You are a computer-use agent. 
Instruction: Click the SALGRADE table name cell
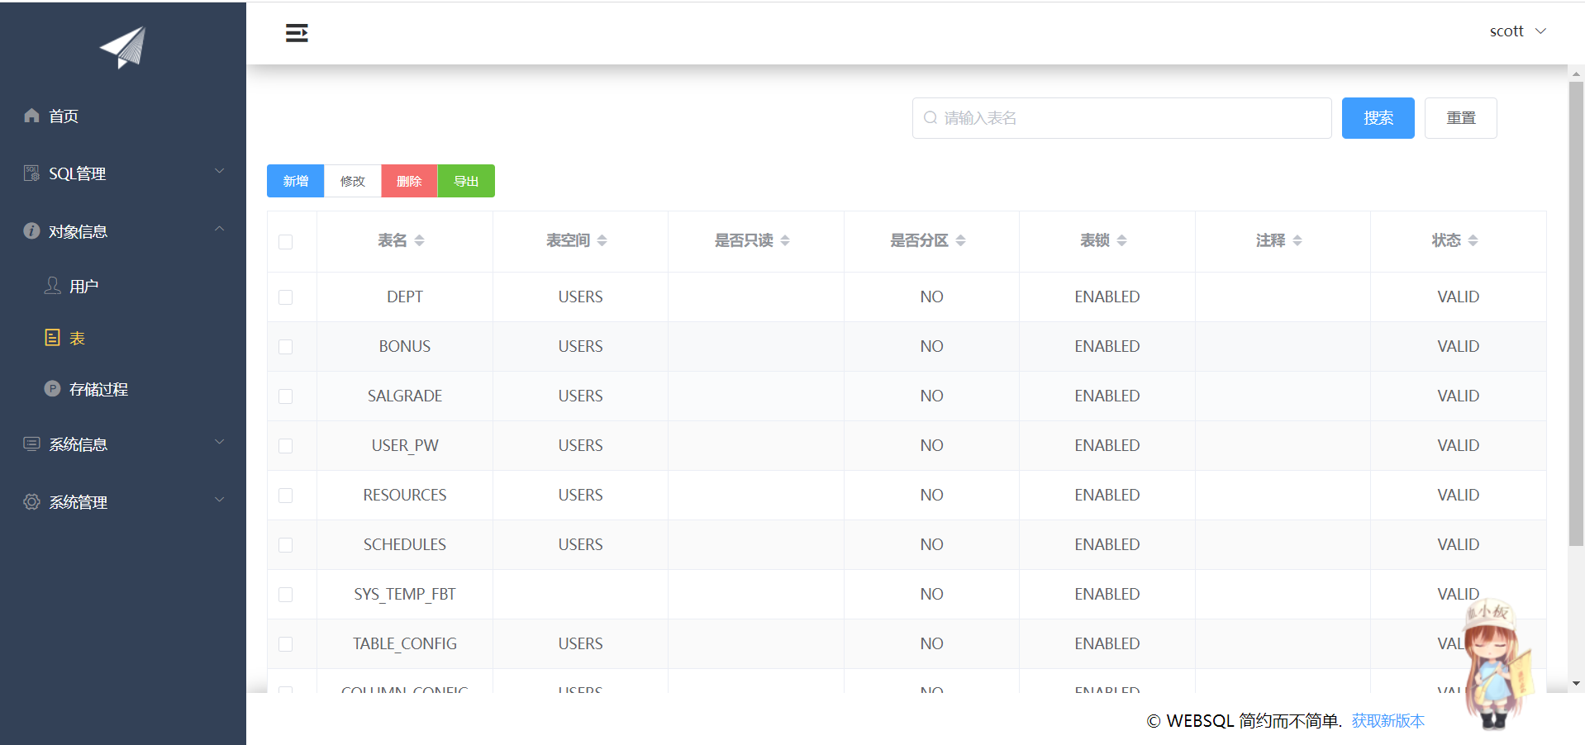[x=405, y=396]
